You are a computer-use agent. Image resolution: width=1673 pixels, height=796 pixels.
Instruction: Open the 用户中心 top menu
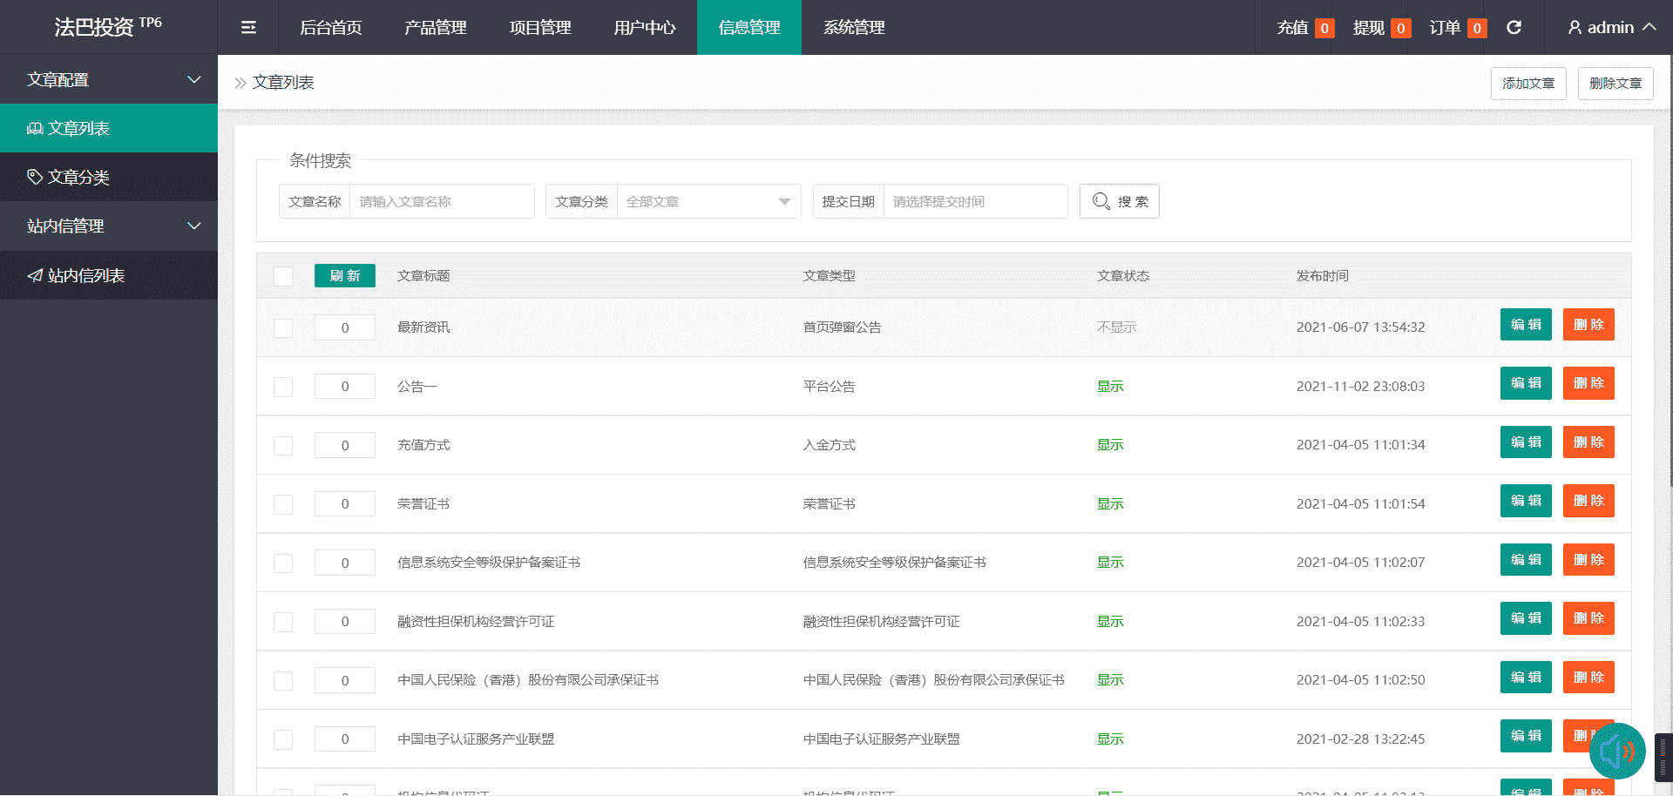point(645,28)
